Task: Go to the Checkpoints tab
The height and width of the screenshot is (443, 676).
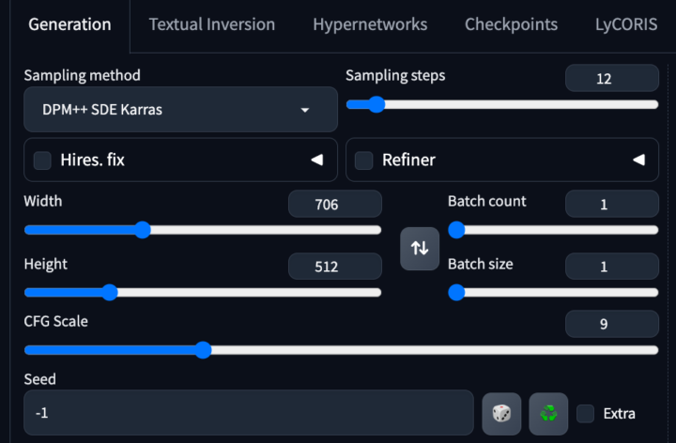Action: pos(511,24)
